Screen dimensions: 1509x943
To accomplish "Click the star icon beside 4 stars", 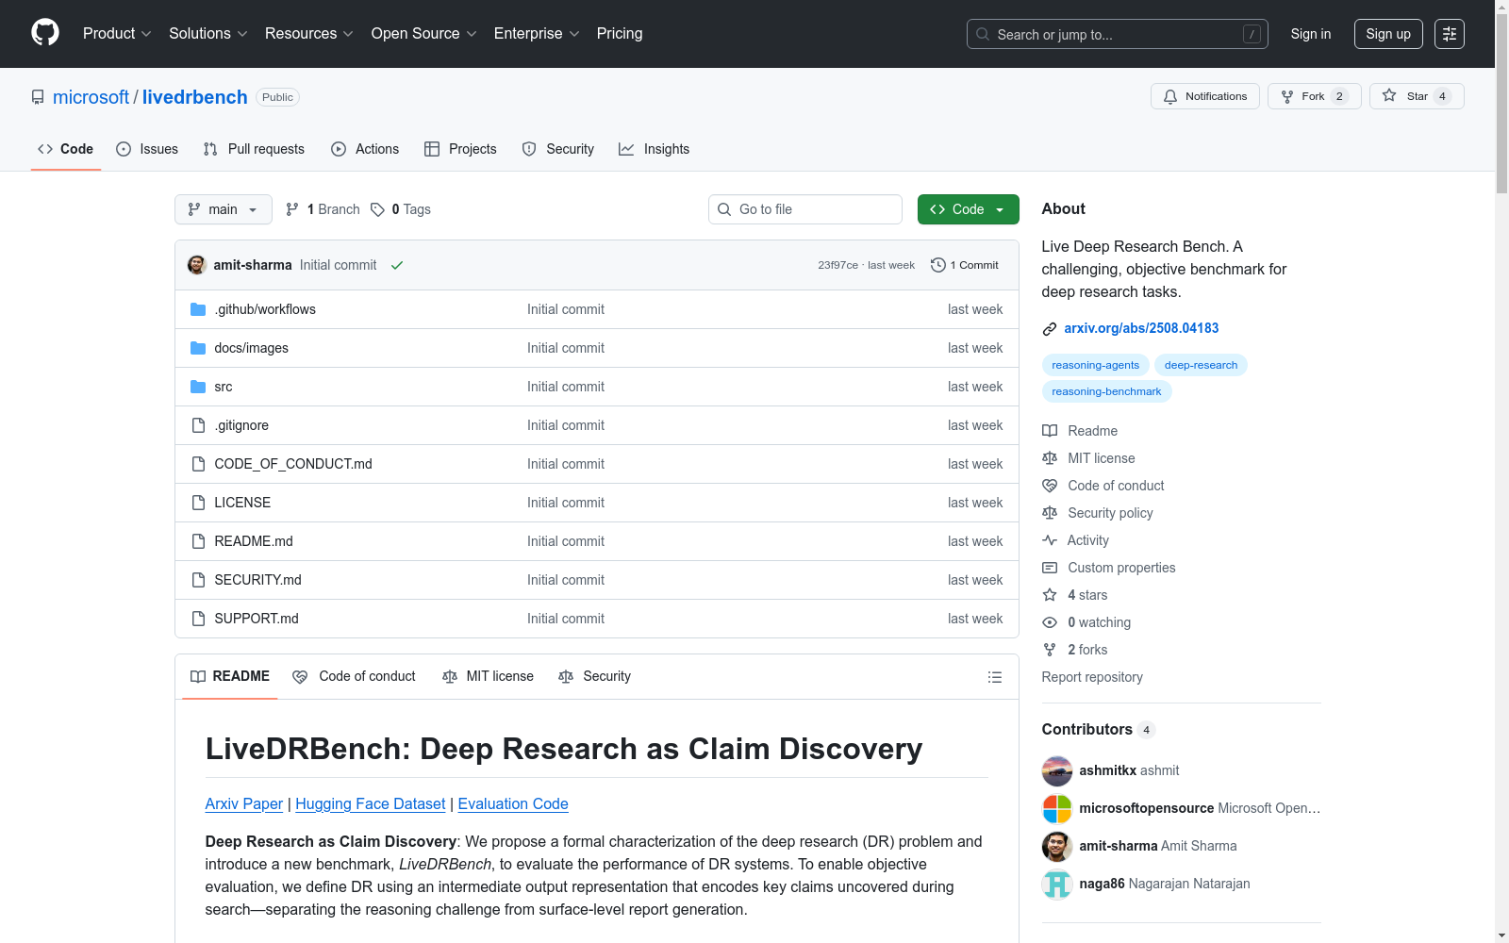I will (x=1050, y=595).
